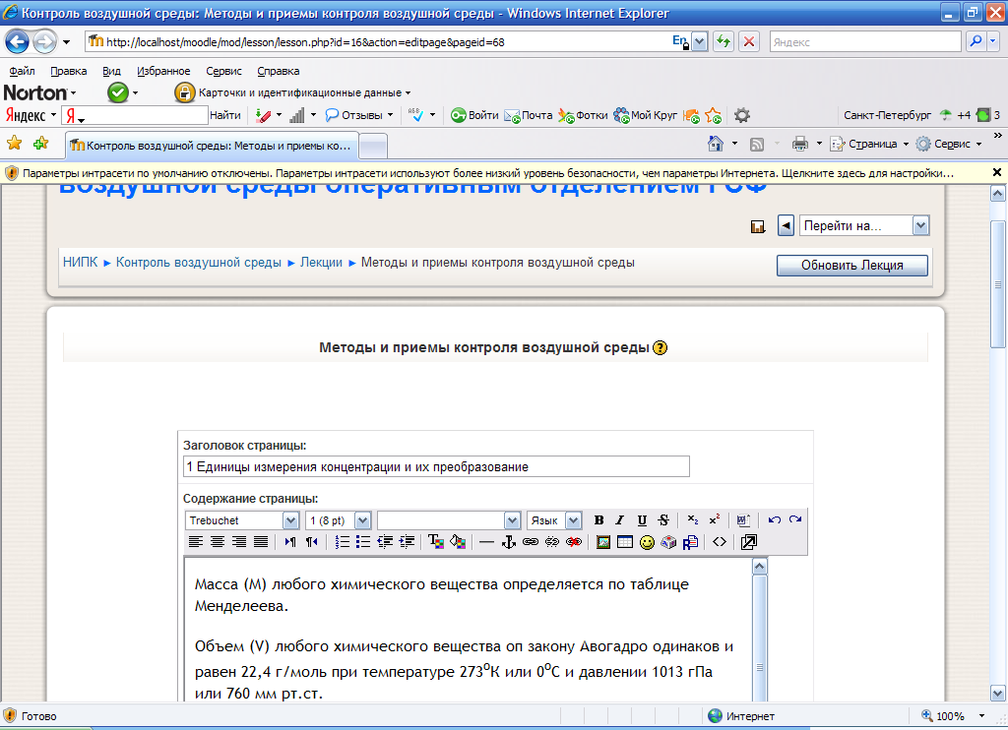The height and width of the screenshot is (730, 1008).
Task: Open the Избранное menu
Action: (x=163, y=71)
